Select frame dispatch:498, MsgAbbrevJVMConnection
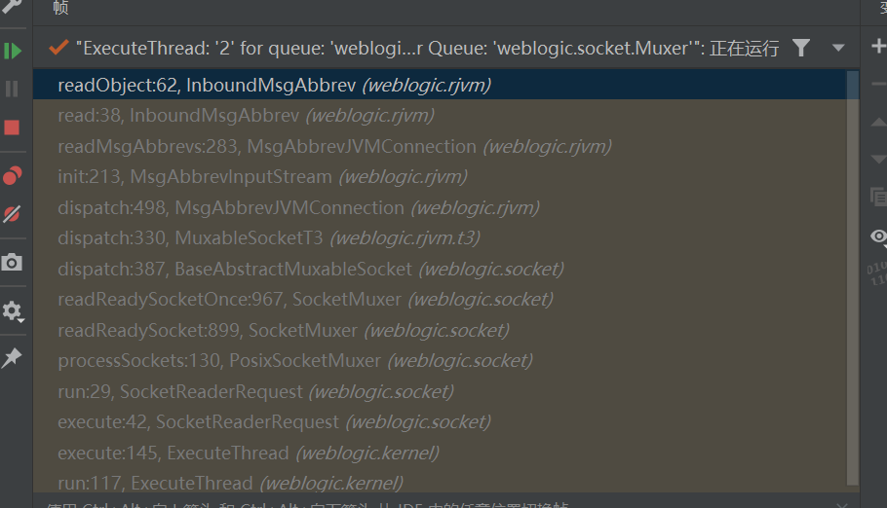887x508 pixels. (x=441, y=208)
